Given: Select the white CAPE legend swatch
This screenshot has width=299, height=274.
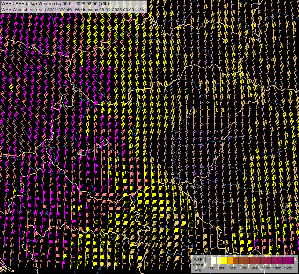Looking at the screenshot, I should [214, 261].
